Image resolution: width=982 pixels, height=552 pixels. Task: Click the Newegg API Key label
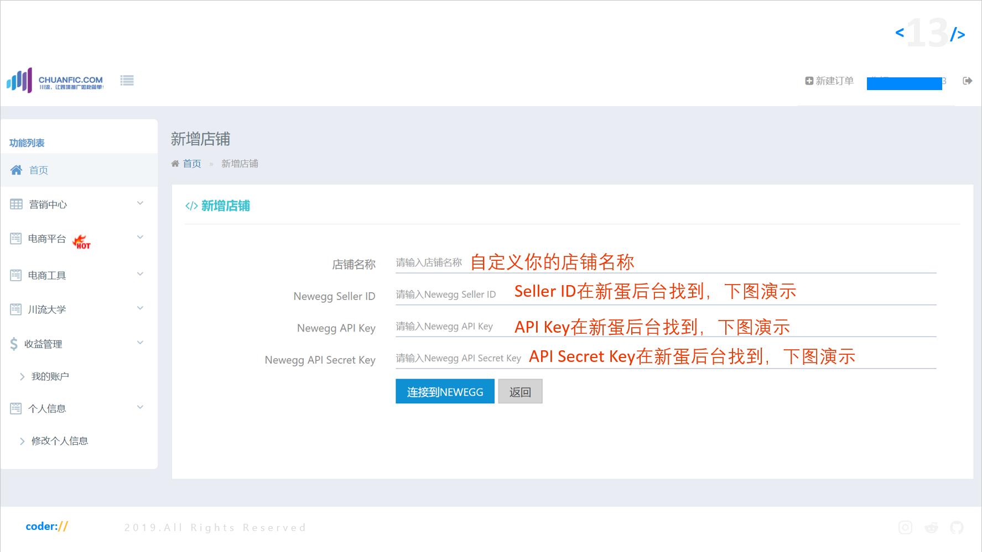[x=336, y=328]
